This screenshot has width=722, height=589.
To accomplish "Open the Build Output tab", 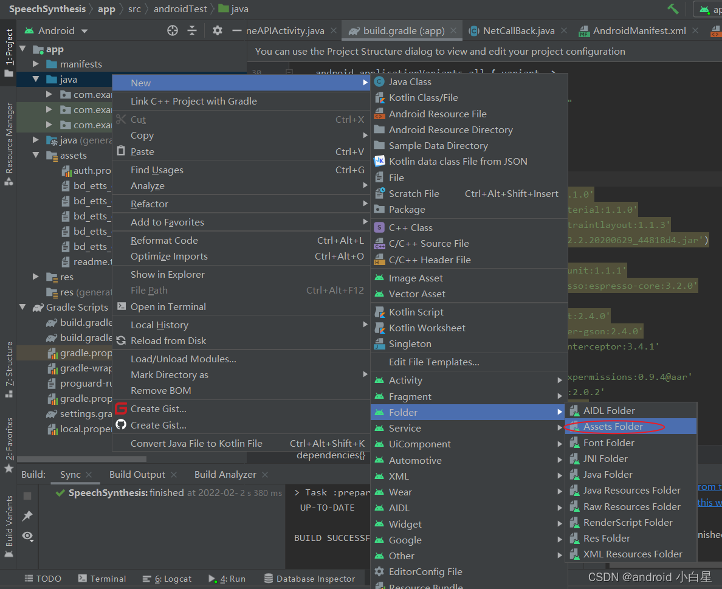I will click(137, 474).
